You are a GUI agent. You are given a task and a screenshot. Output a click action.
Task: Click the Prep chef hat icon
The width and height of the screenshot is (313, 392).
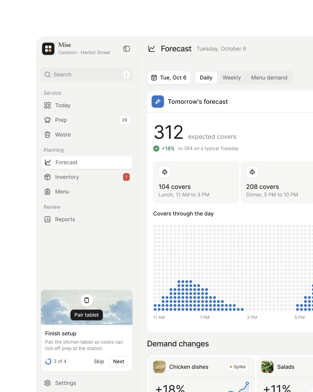(47, 120)
